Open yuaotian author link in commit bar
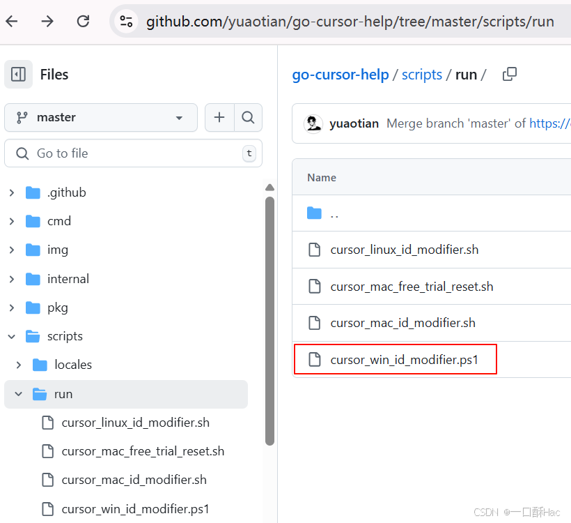 click(x=354, y=123)
